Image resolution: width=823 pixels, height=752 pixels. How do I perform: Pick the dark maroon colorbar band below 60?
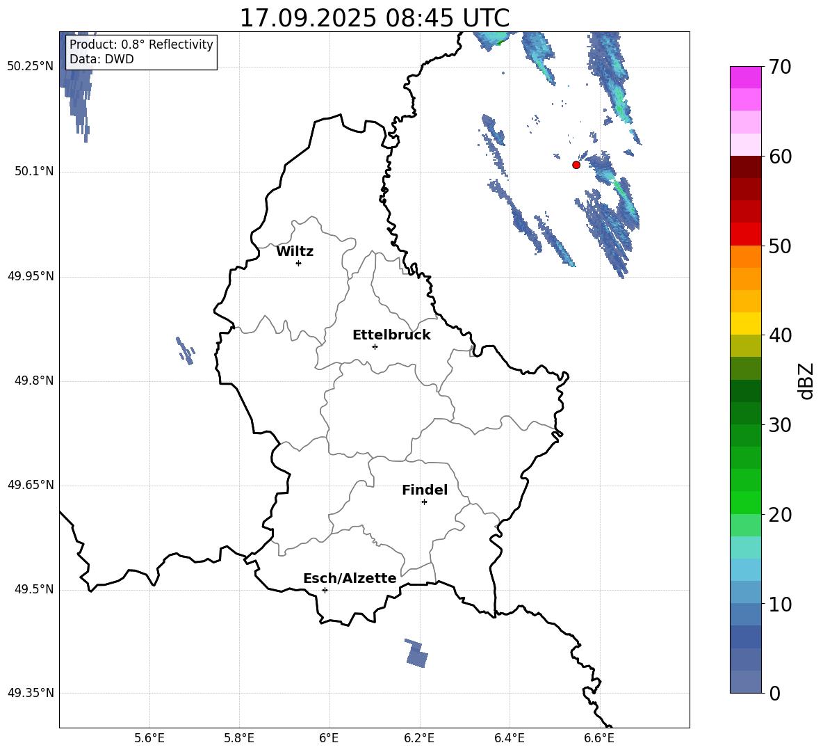(745, 167)
